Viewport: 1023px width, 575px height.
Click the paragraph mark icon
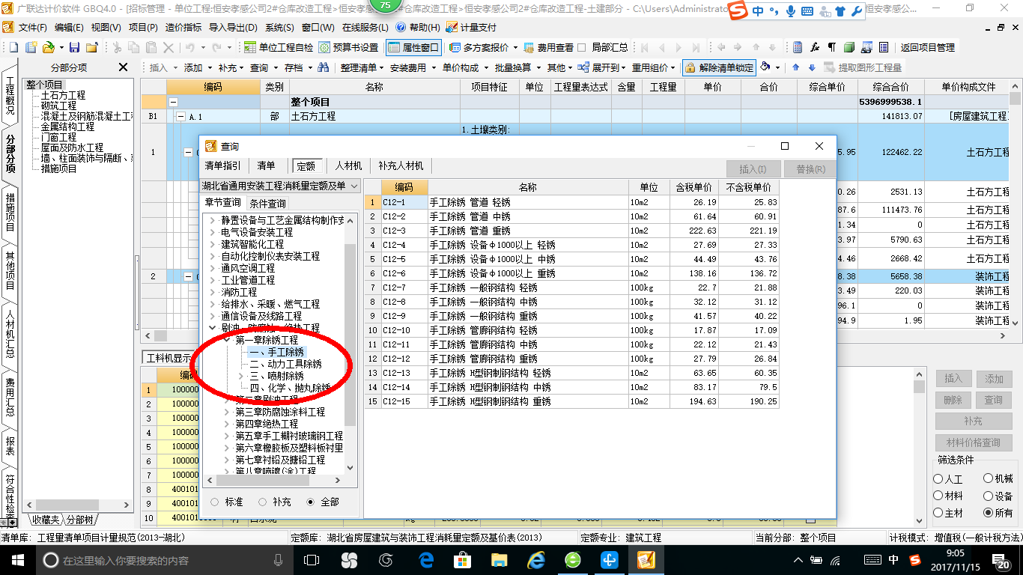(832, 47)
